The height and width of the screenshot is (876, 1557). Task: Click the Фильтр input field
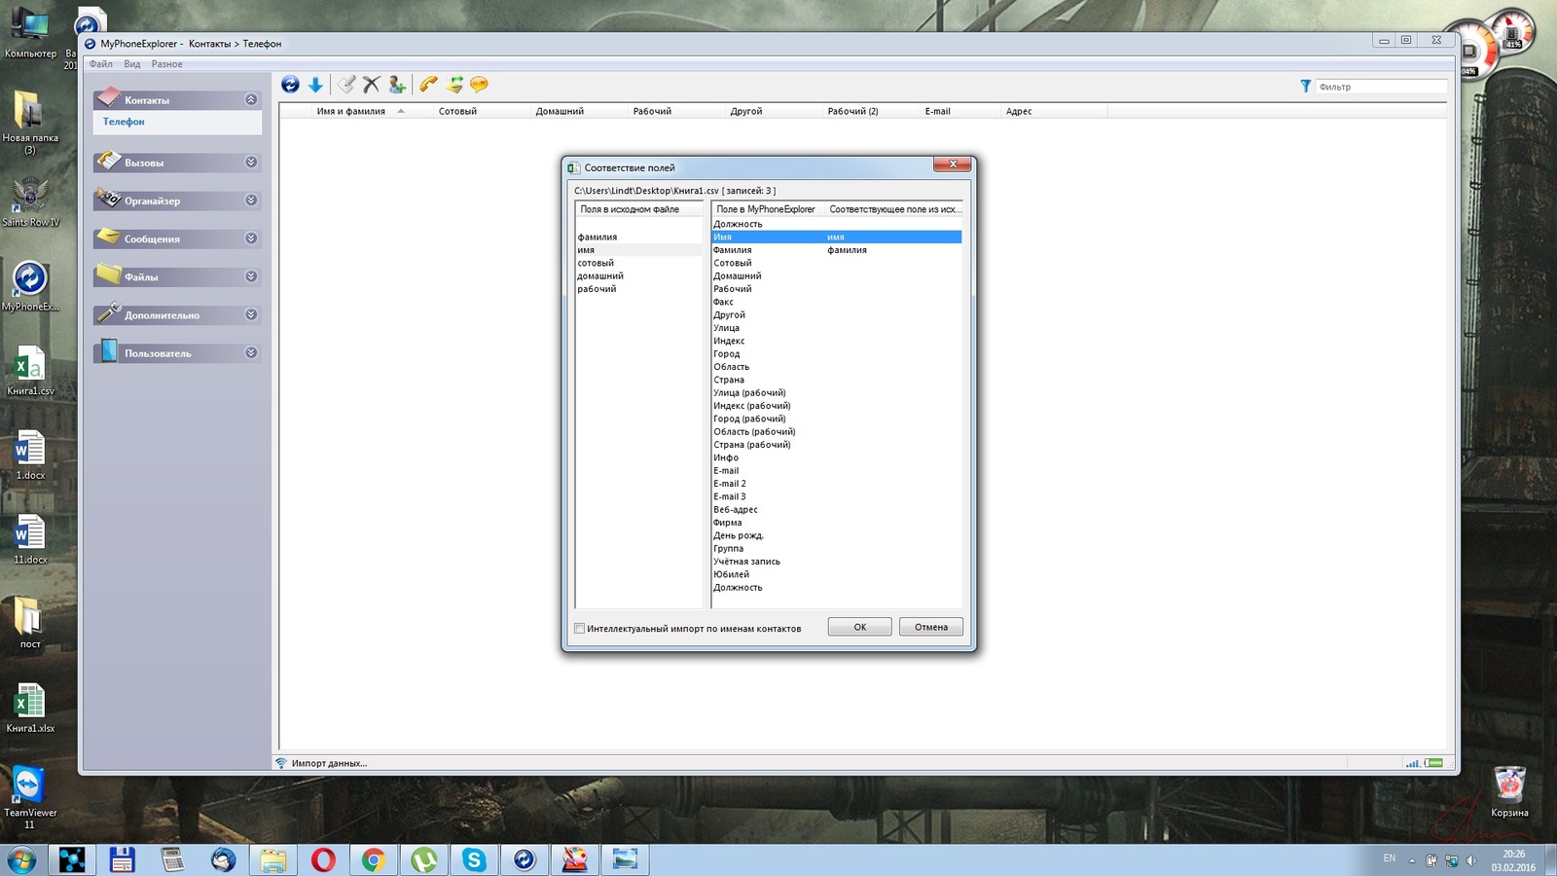coord(1381,87)
